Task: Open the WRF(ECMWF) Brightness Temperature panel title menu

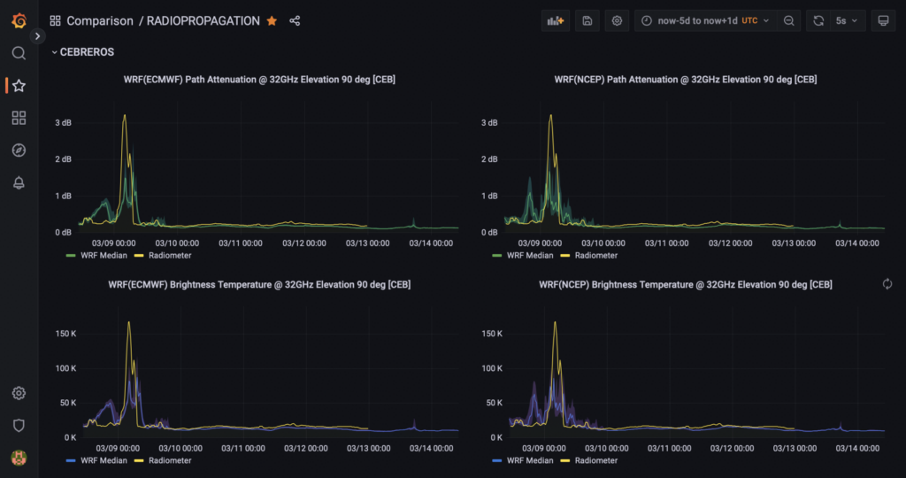Action: (259, 285)
